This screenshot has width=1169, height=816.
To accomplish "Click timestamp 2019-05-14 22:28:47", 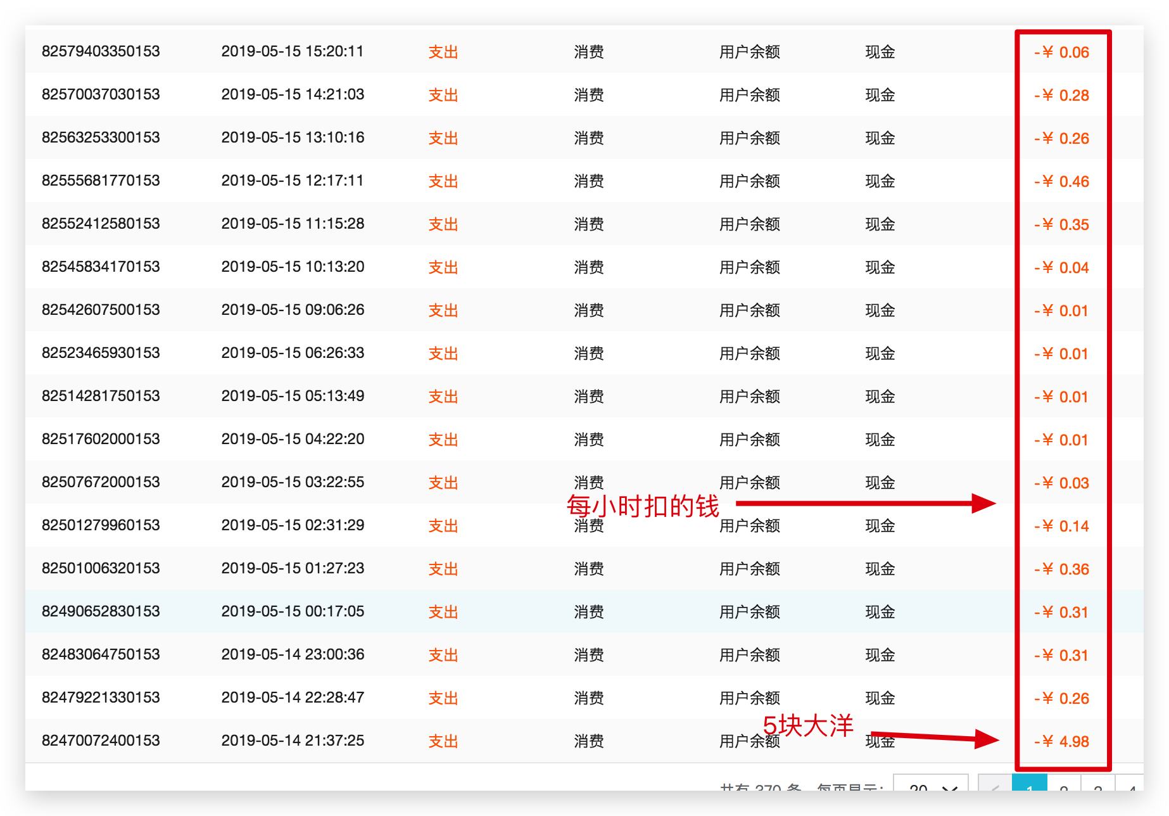I will point(293,698).
